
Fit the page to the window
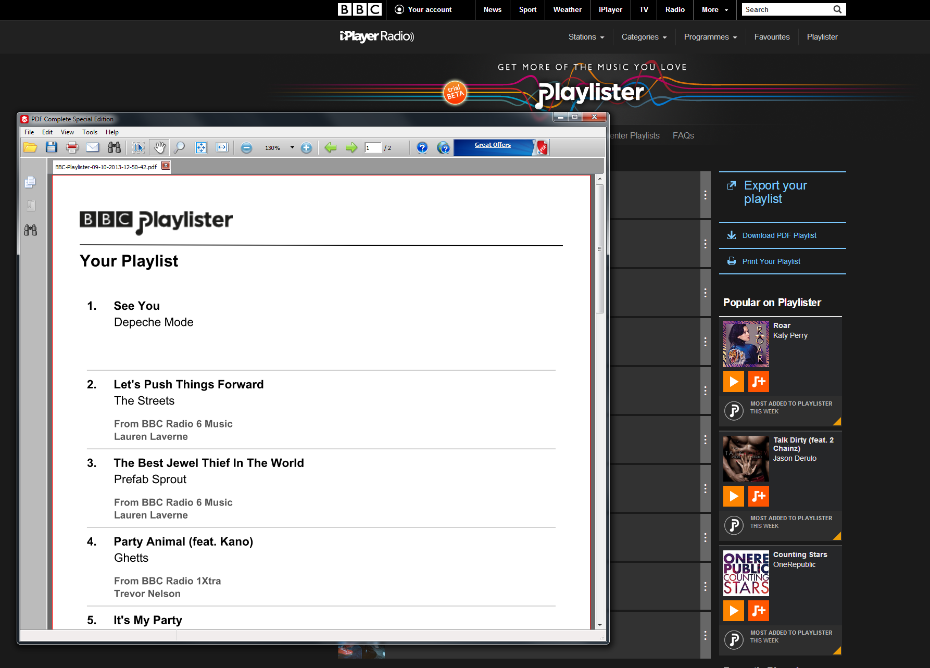pos(201,148)
